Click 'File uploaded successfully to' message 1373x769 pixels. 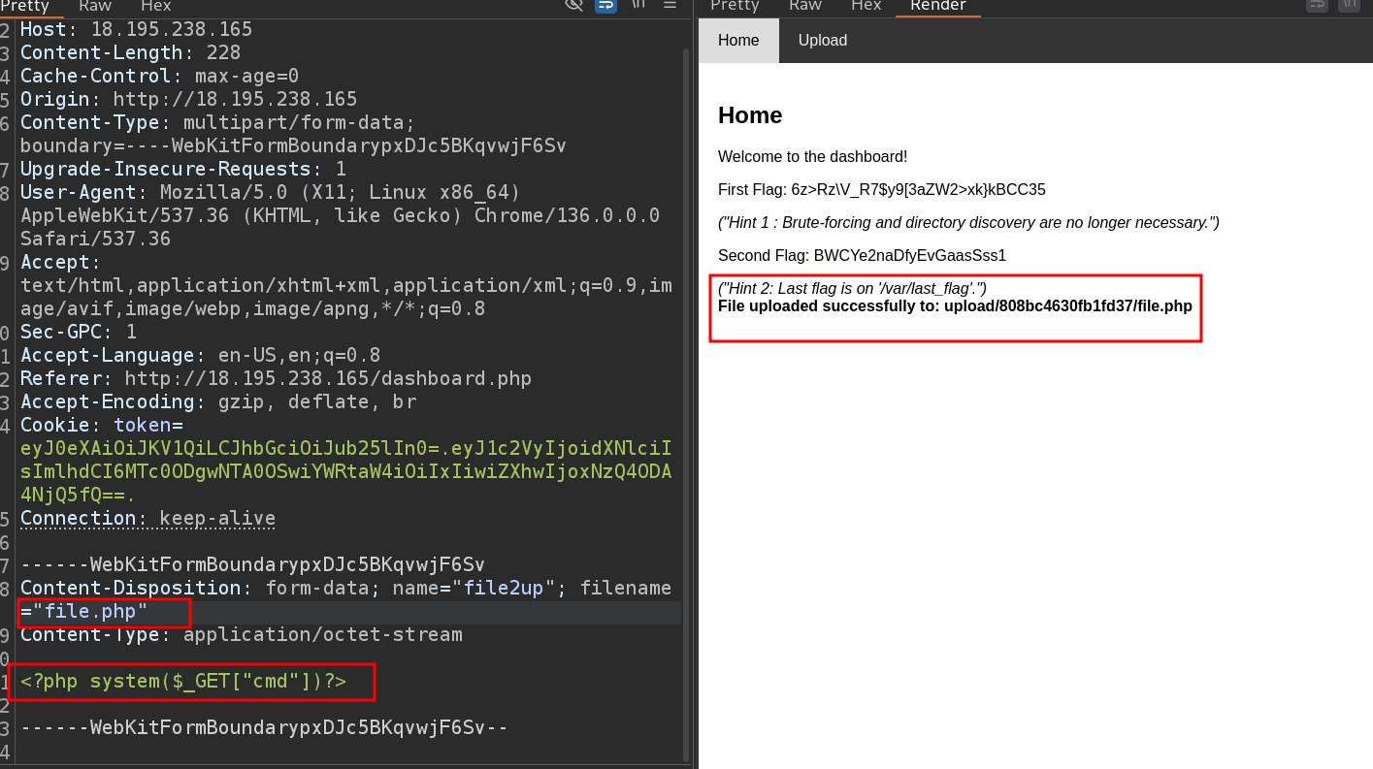coord(955,306)
